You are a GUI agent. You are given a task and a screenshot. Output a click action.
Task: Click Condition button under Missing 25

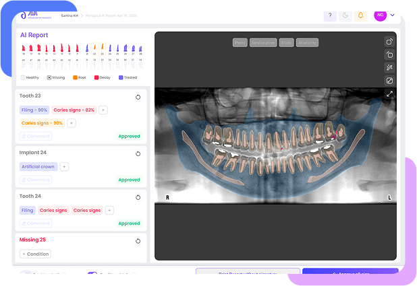[35, 254]
